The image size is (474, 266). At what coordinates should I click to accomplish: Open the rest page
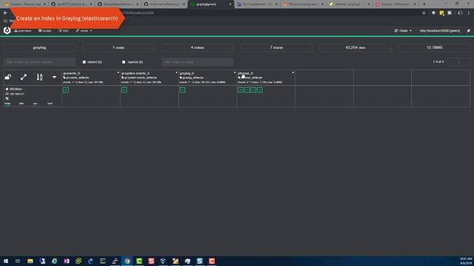point(64,31)
